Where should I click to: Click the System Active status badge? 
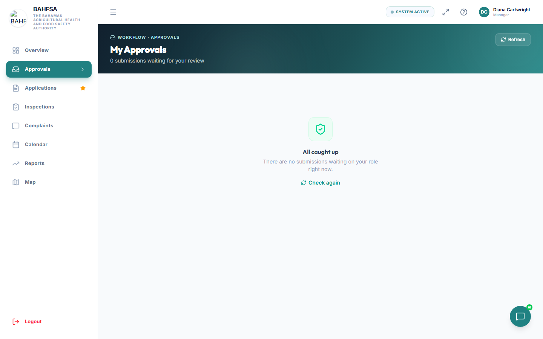tap(410, 12)
